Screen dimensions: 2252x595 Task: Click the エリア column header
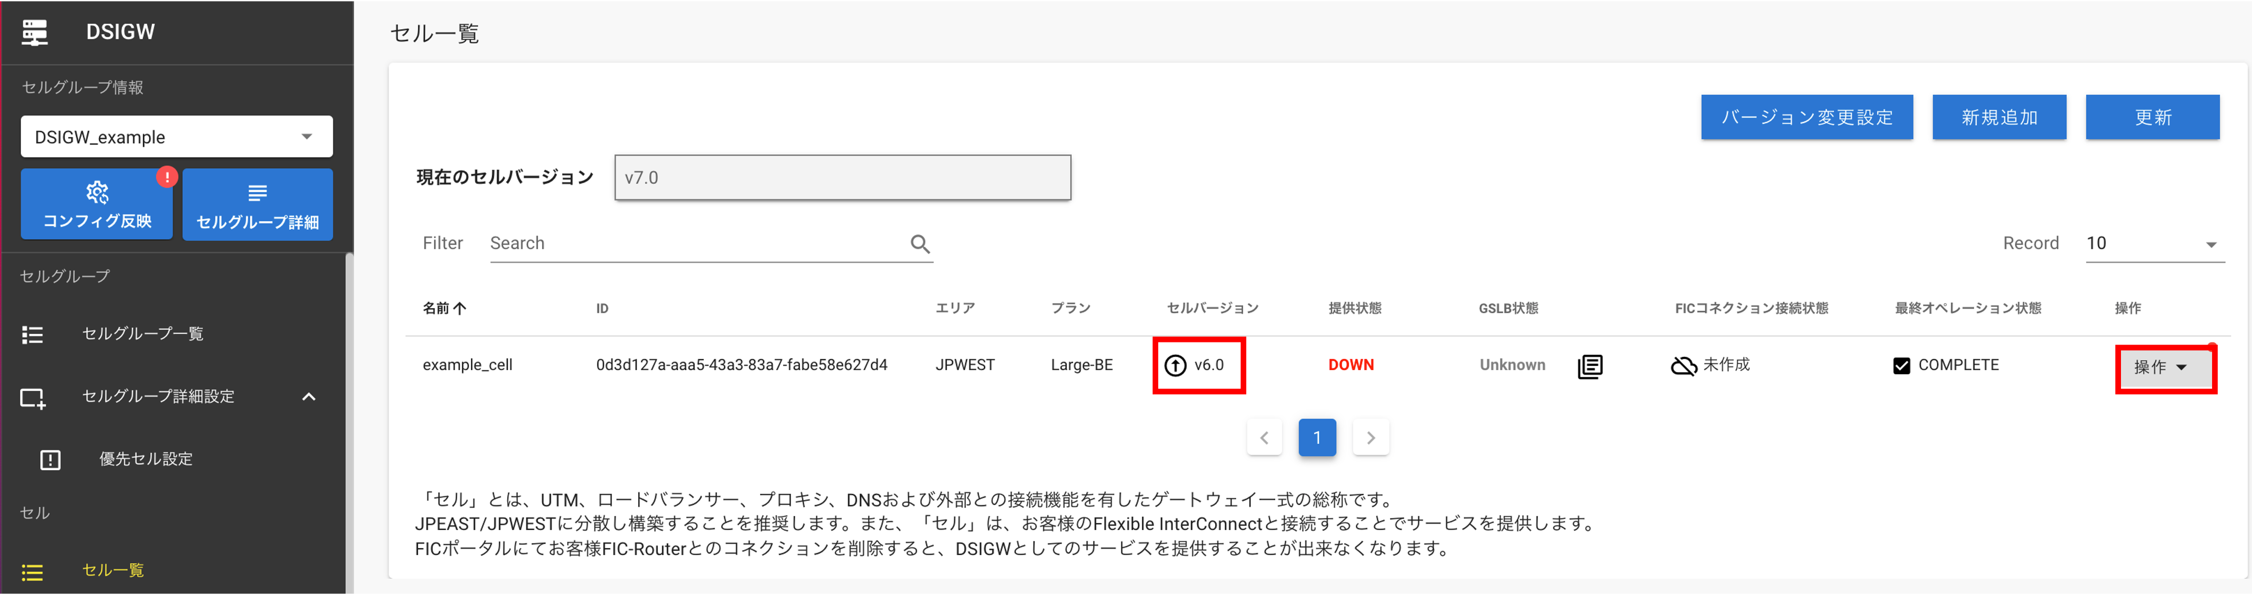(x=955, y=308)
